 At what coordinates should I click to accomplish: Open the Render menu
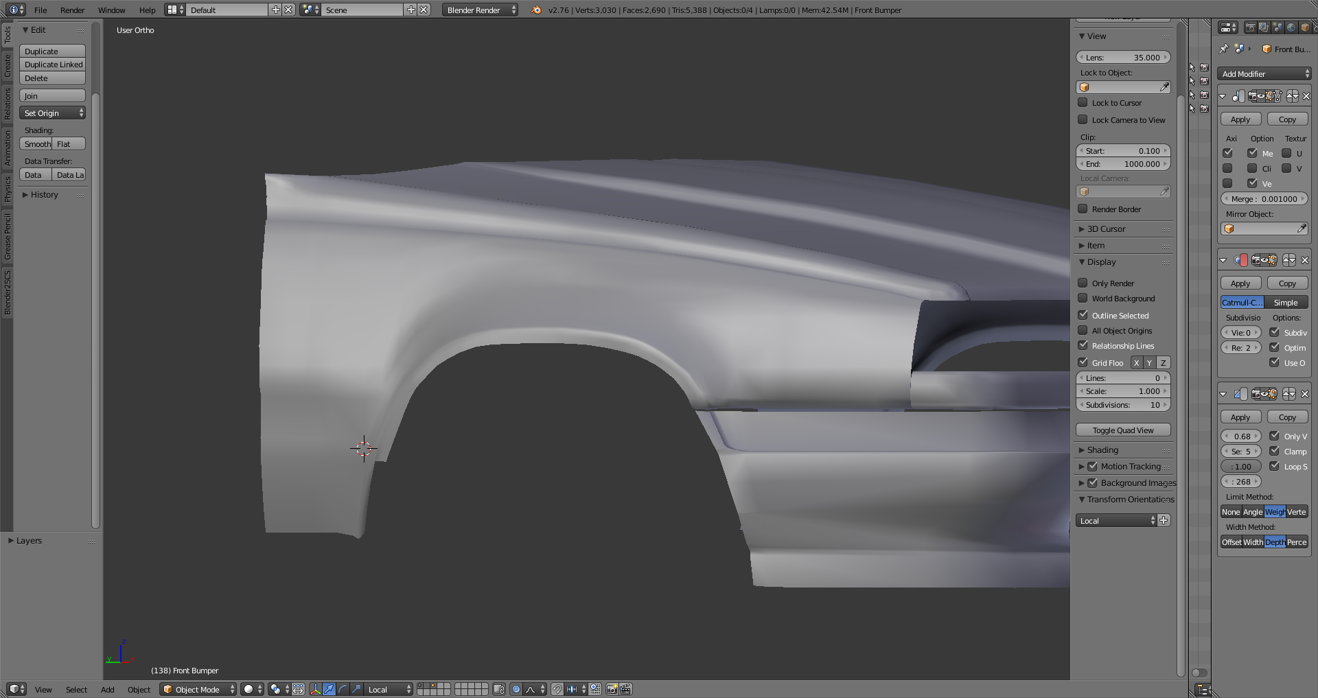(x=72, y=10)
